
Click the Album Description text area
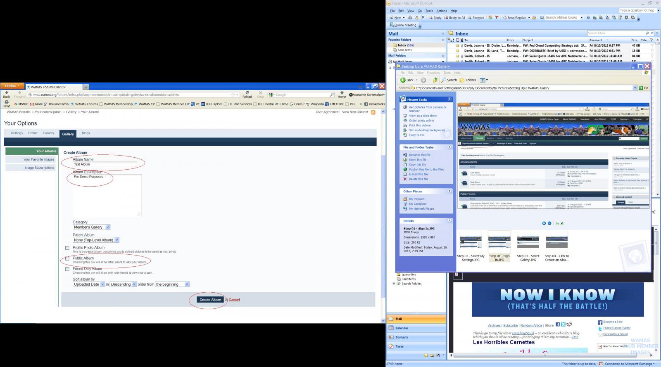point(107,195)
